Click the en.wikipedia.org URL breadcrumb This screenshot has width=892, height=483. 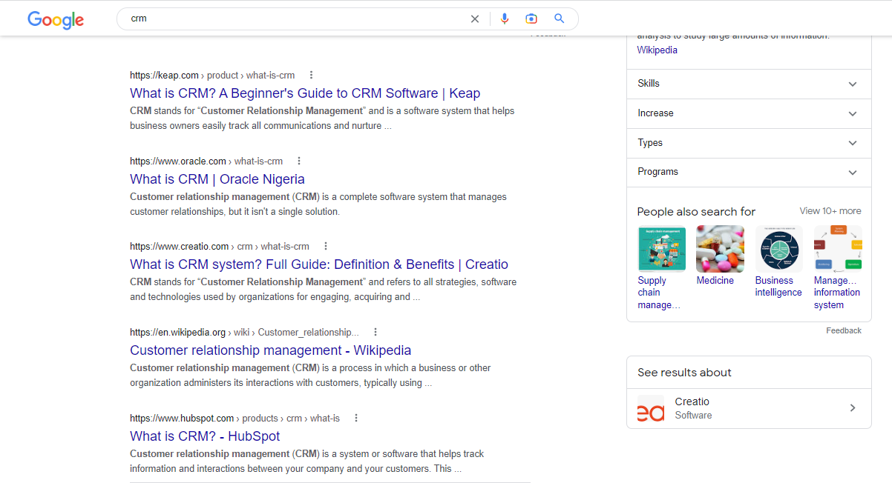(x=244, y=332)
